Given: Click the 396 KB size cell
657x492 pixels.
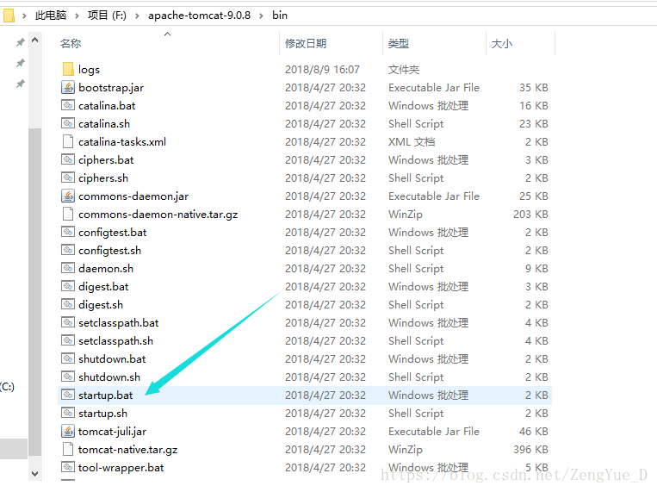Looking at the screenshot, I should [530, 450].
